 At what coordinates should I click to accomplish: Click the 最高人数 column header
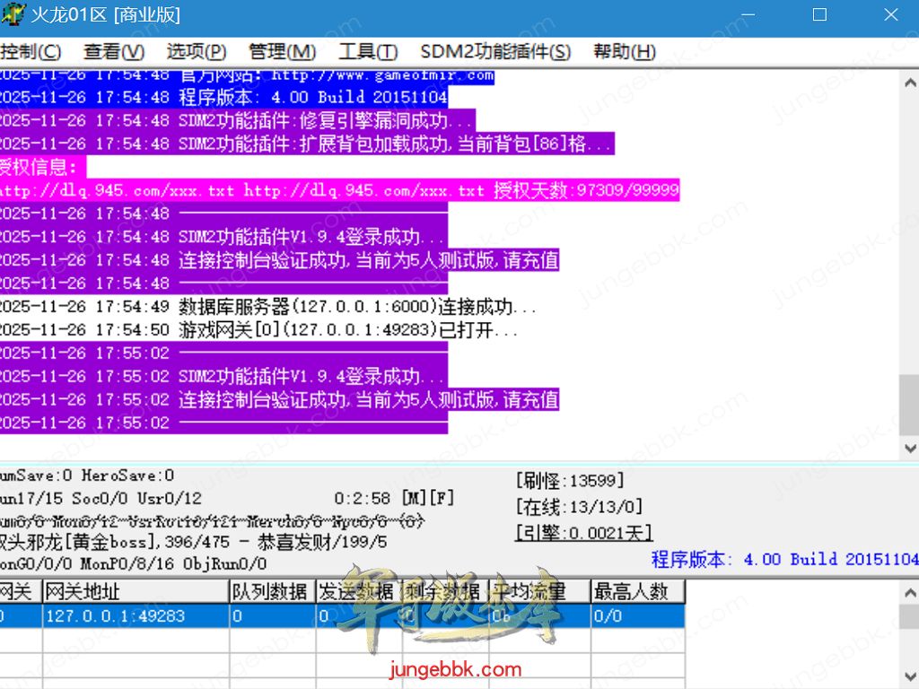point(636,592)
